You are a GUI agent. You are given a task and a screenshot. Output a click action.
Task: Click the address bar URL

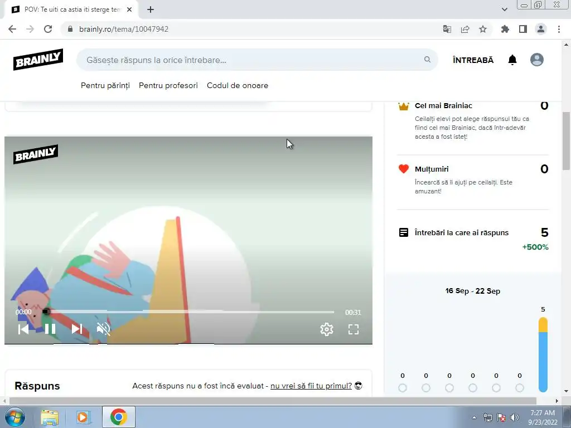124,29
